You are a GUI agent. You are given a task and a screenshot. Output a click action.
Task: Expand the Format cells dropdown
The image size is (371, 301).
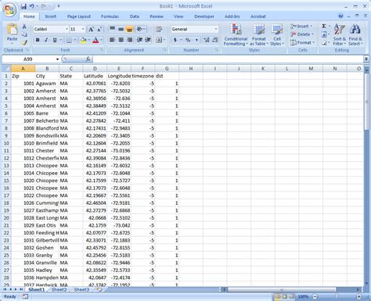[313, 42]
